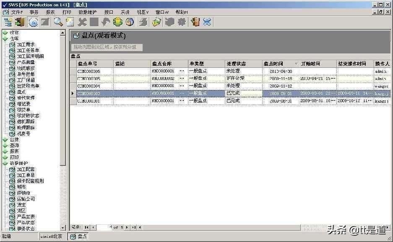Screen dimensions: 393x242
Task: Click the exit door toolbar icon
Action: click(195, 22)
